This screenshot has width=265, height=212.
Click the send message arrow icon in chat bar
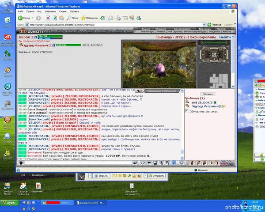pyautogui.click(x=135, y=163)
